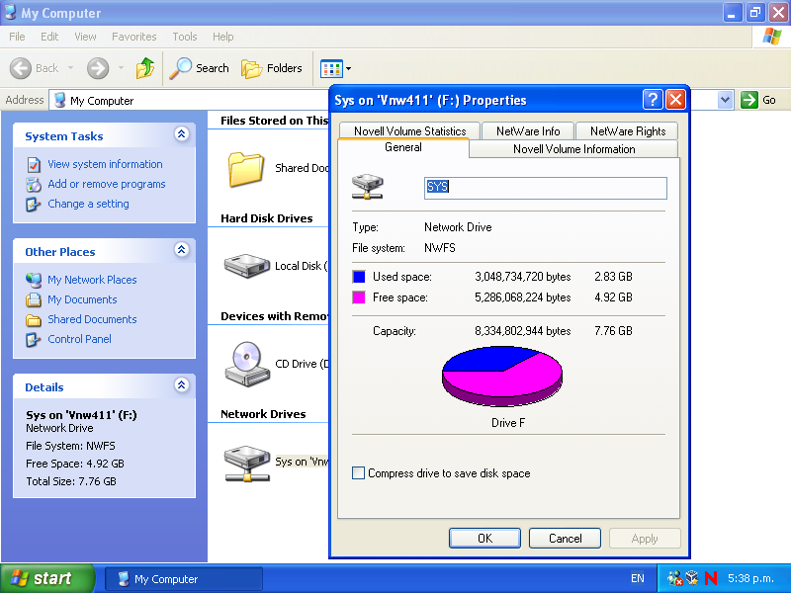The width and height of the screenshot is (791, 593).
Task: Switch to Novell Volume Statistics tab
Action: point(409,131)
